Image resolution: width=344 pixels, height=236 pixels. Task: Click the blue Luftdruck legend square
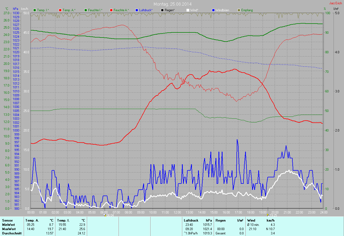(x=137, y=10)
